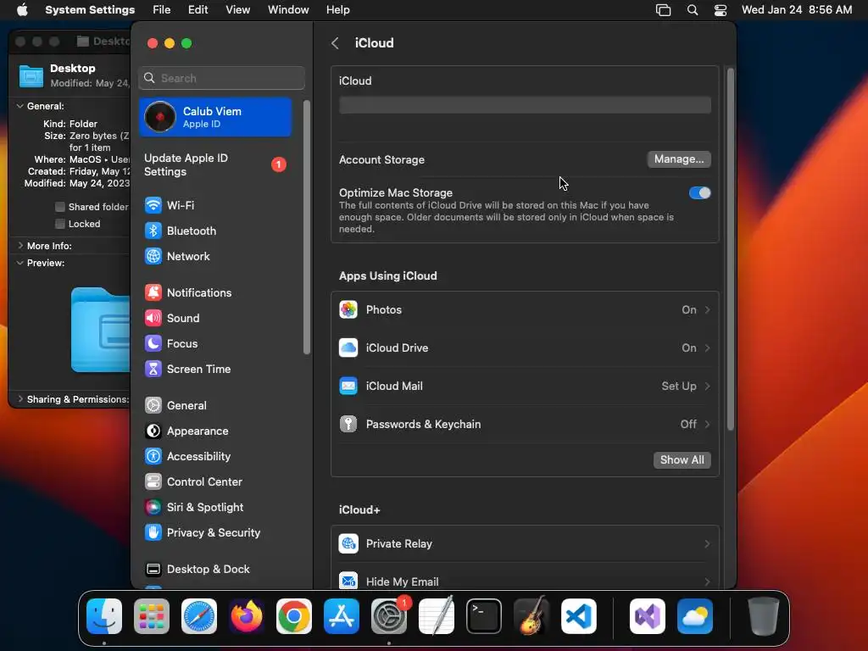Click Manage account storage button
The height and width of the screenshot is (651, 868).
(x=679, y=159)
